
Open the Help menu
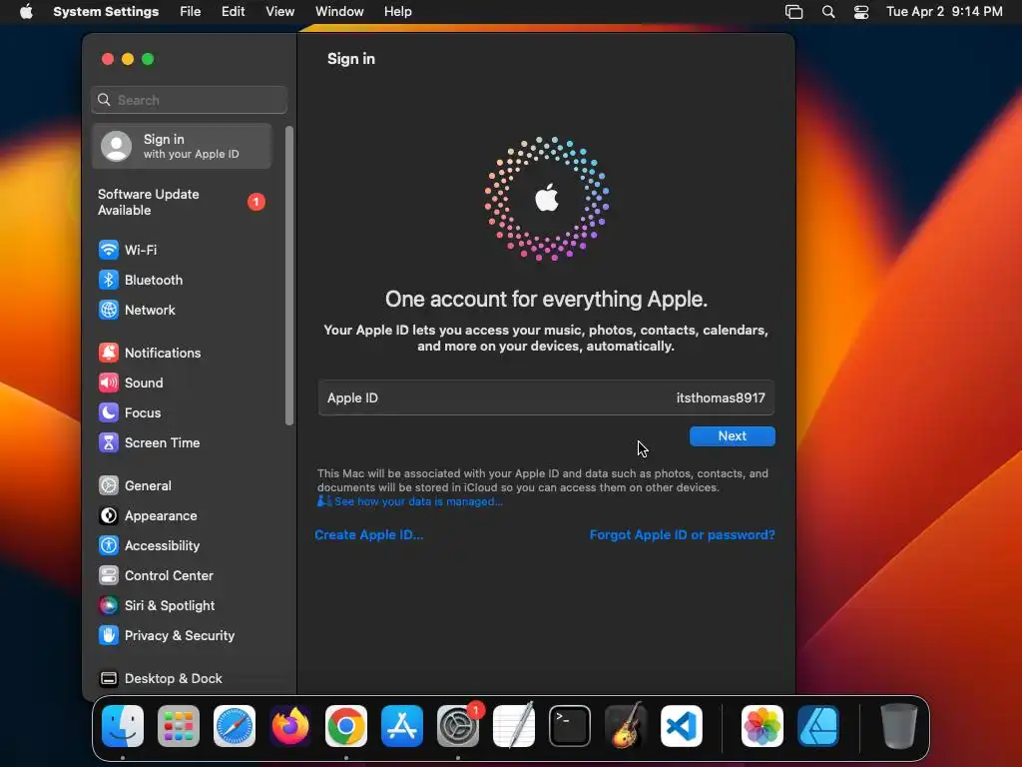click(x=397, y=12)
